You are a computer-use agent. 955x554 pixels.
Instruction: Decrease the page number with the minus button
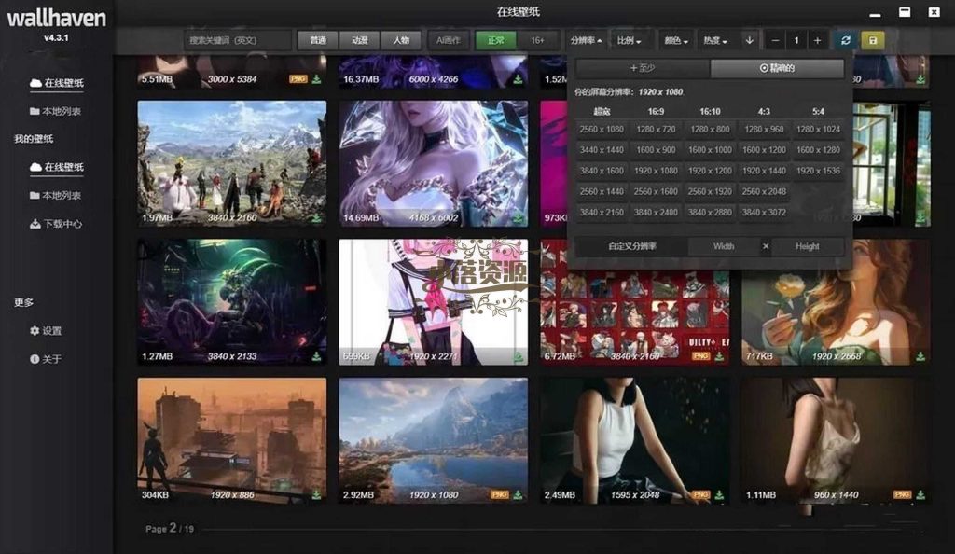tap(775, 40)
